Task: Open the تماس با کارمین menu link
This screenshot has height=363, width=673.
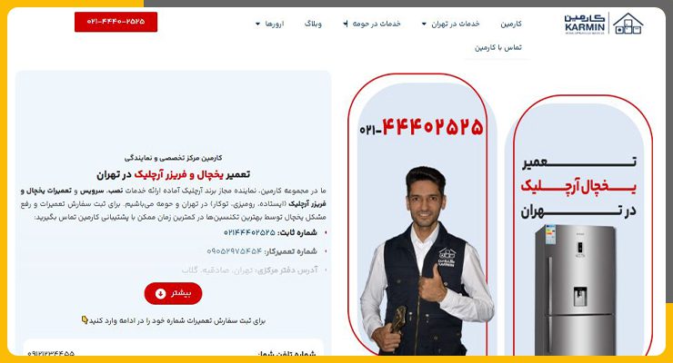Action: (x=497, y=47)
